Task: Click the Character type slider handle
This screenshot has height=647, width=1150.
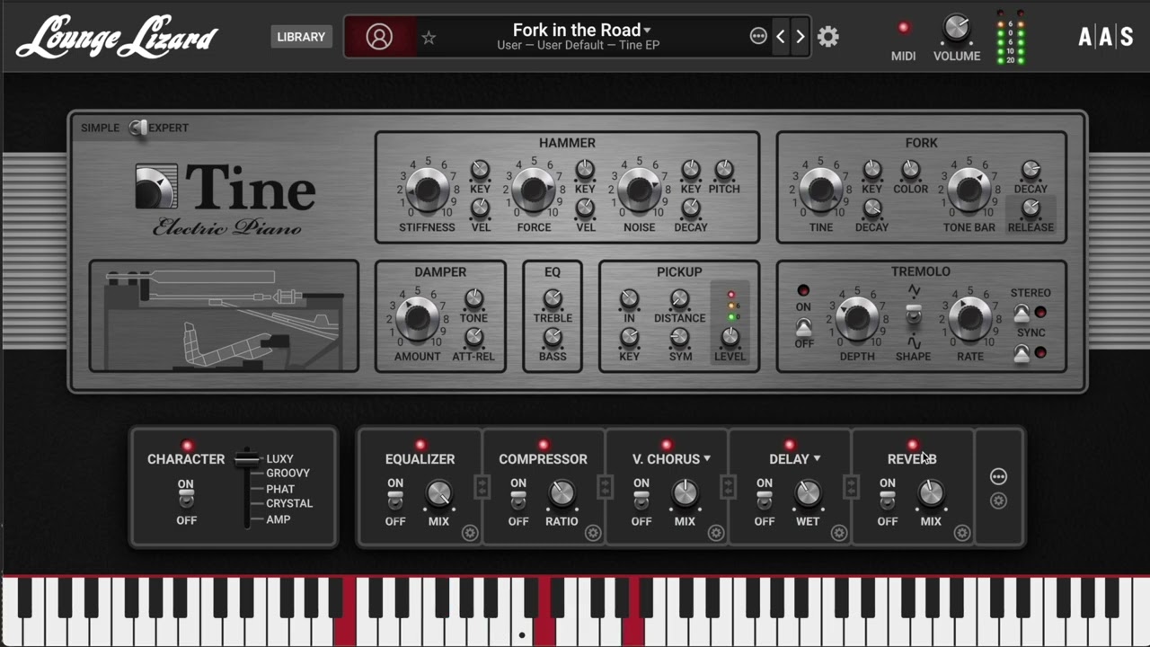Action: [247, 459]
